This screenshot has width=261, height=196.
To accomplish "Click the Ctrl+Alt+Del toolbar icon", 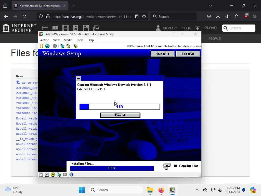I will point(62,46).
